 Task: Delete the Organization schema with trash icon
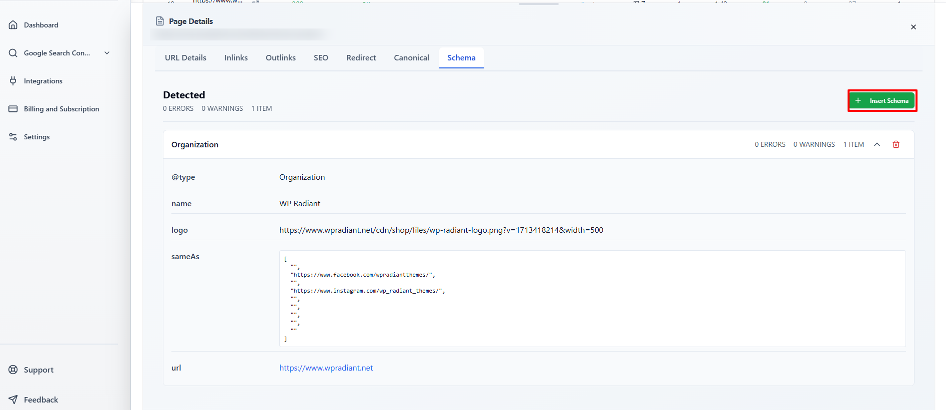[x=896, y=144]
